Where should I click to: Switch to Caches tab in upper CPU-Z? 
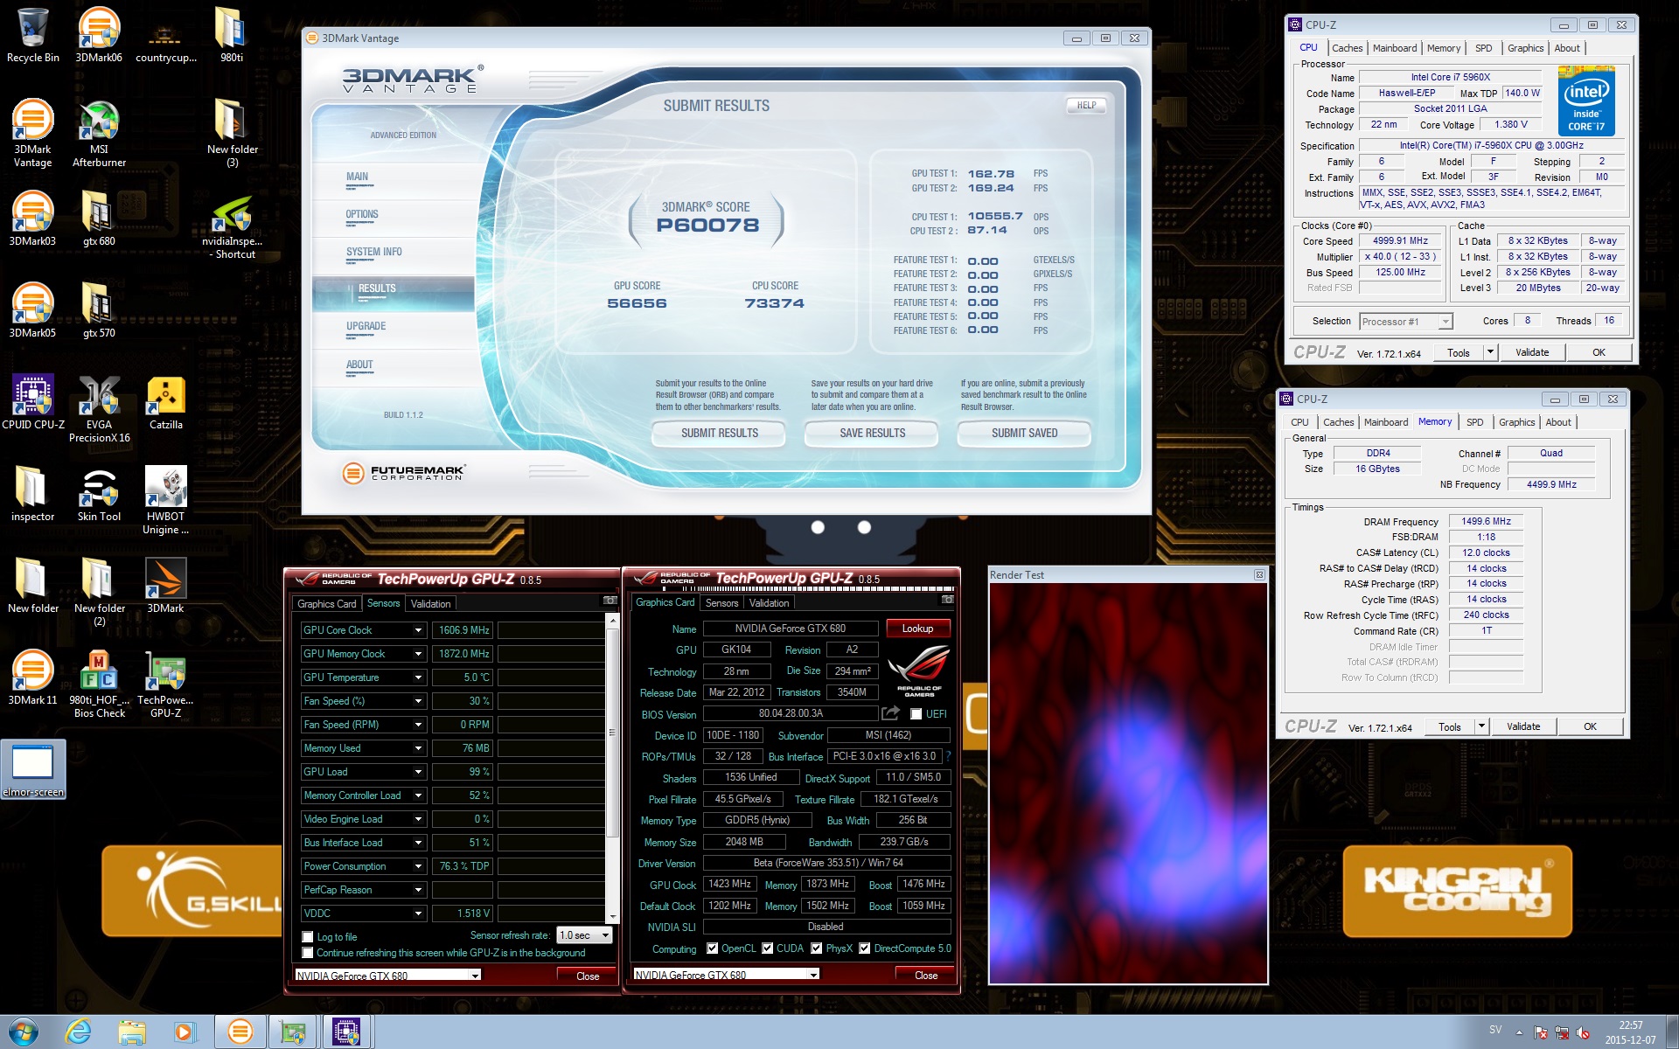coord(1347,48)
